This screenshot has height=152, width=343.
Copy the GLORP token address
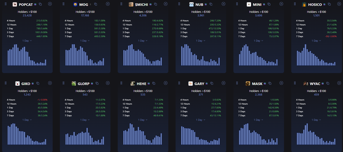coord(96,84)
